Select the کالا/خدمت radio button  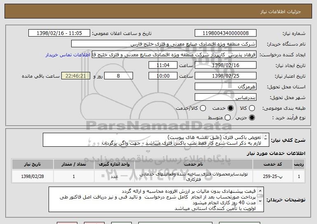pyautogui.click(x=203, y=108)
